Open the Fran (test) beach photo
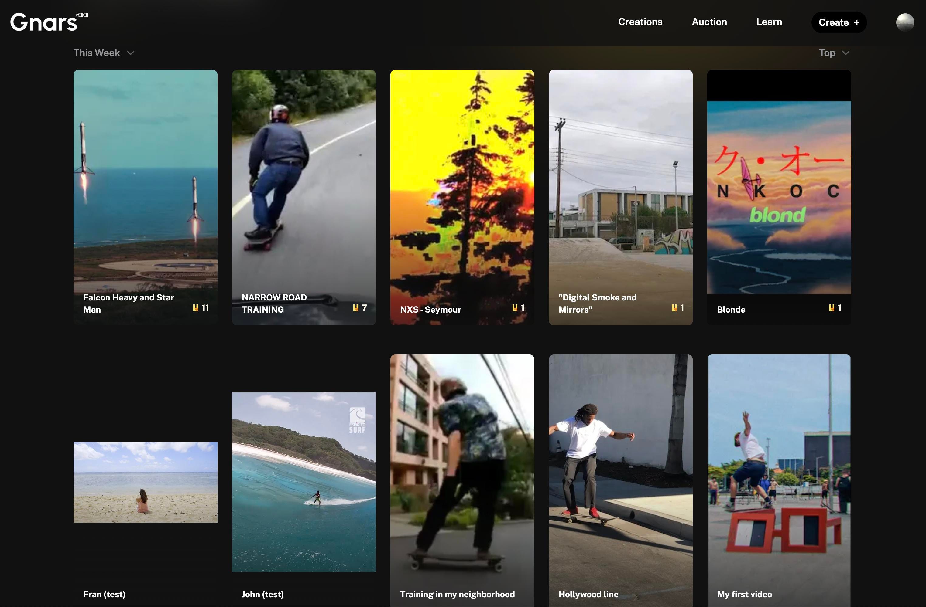This screenshot has height=607, width=926. pos(145,482)
